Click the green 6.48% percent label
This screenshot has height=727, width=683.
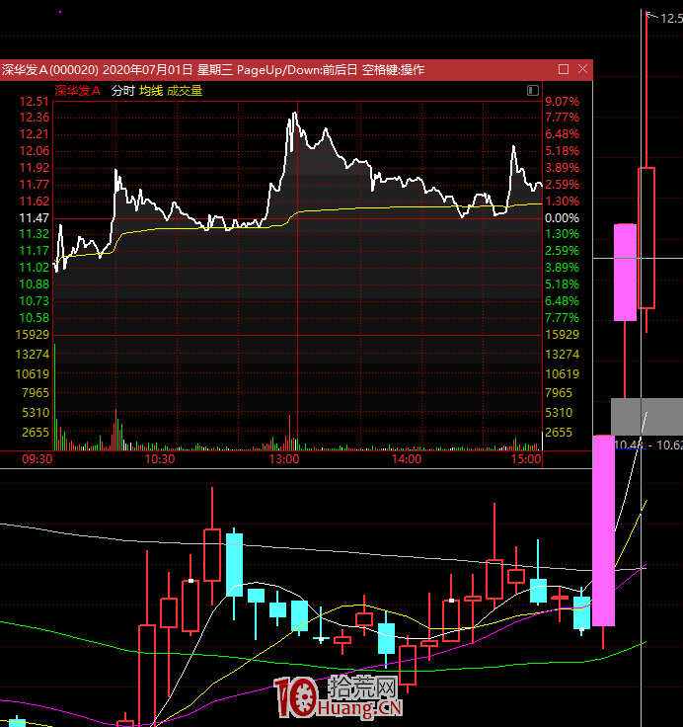(562, 301)
